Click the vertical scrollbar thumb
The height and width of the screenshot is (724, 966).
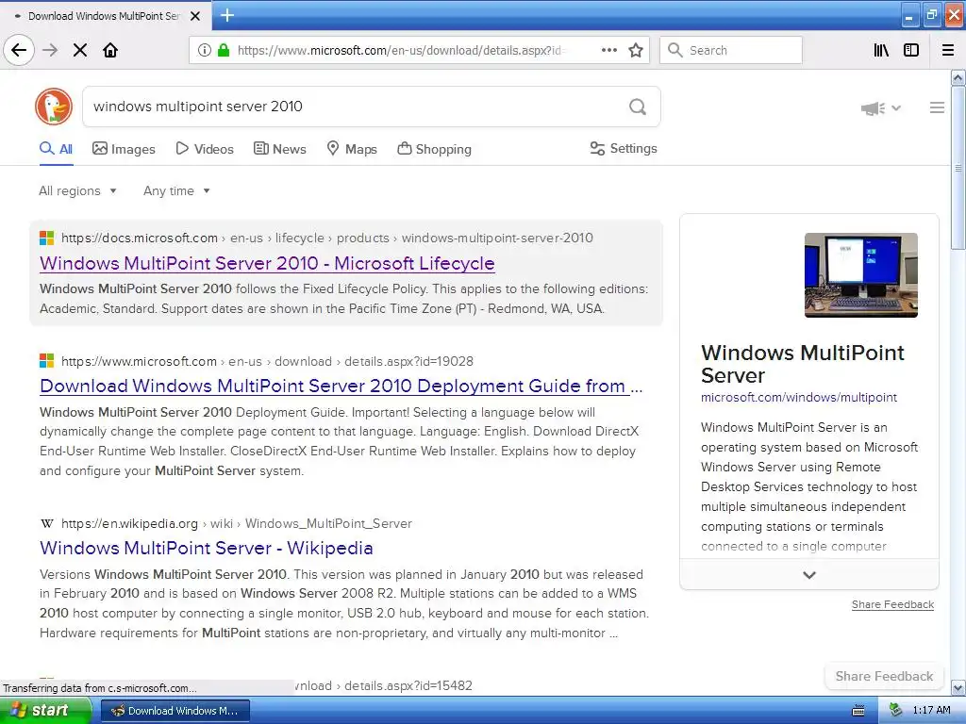(958, 168)
